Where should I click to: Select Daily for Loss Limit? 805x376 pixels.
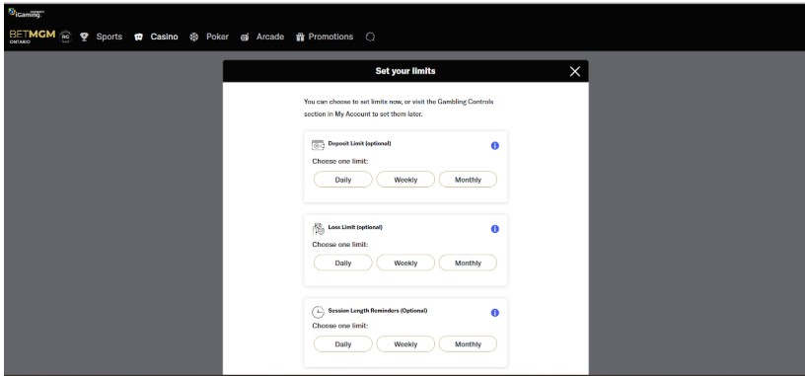pos(343,263)
